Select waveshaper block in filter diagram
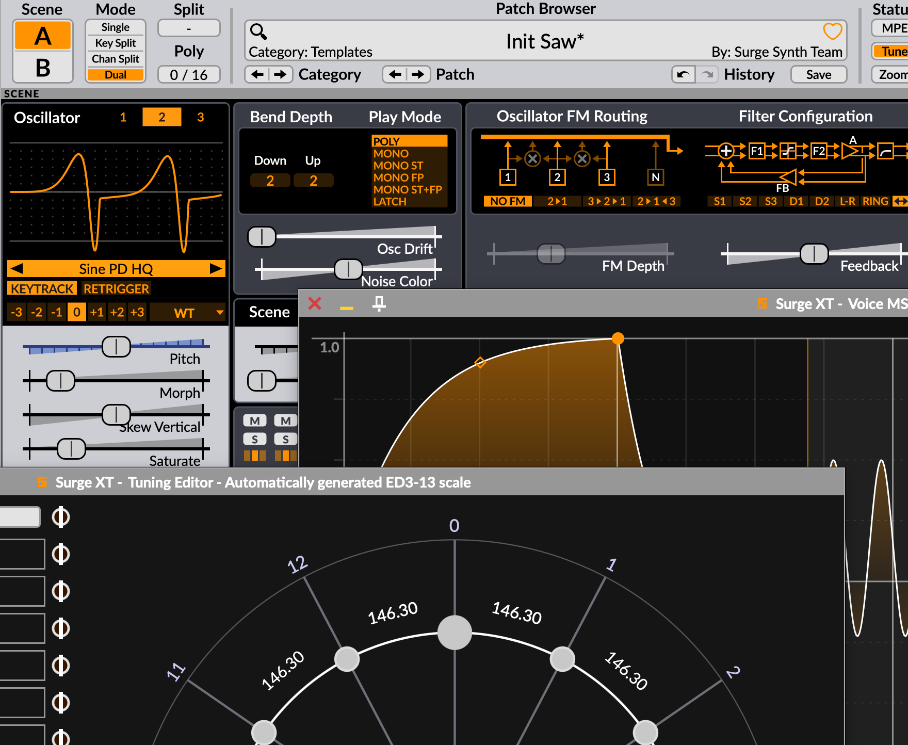Image resolution: width=908 pixels, height=745 pixels. 788,151
